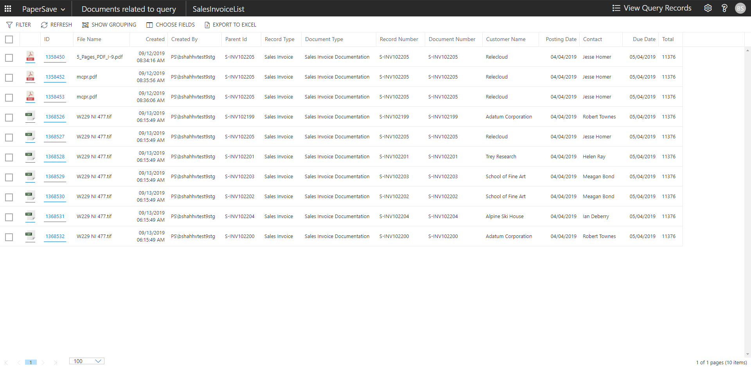Viewport: 751px width, 367px height.
Task: Open the BS user profile avatar
Action: pyautogui.click(x=740, y=8)
